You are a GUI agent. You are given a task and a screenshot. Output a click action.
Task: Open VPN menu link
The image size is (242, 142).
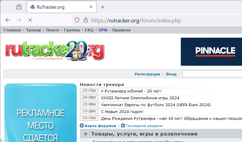pos(103,30)
